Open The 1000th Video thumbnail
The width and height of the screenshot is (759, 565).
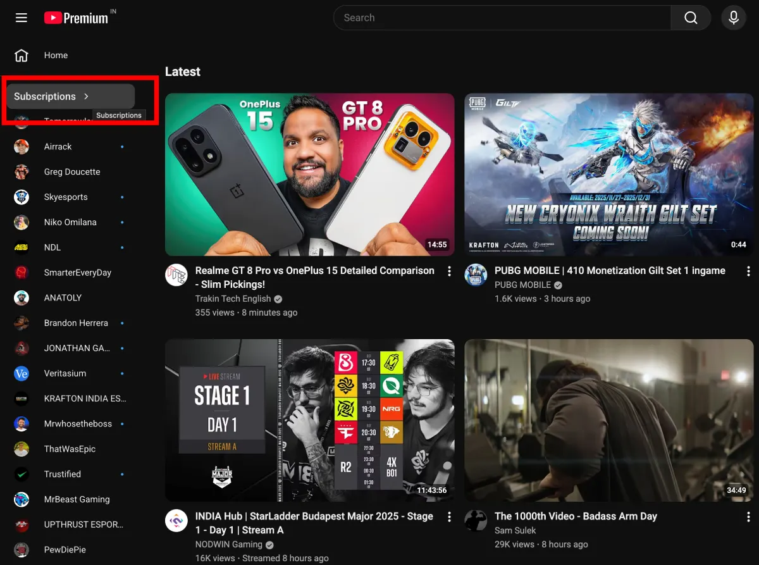tap(608, 419)
